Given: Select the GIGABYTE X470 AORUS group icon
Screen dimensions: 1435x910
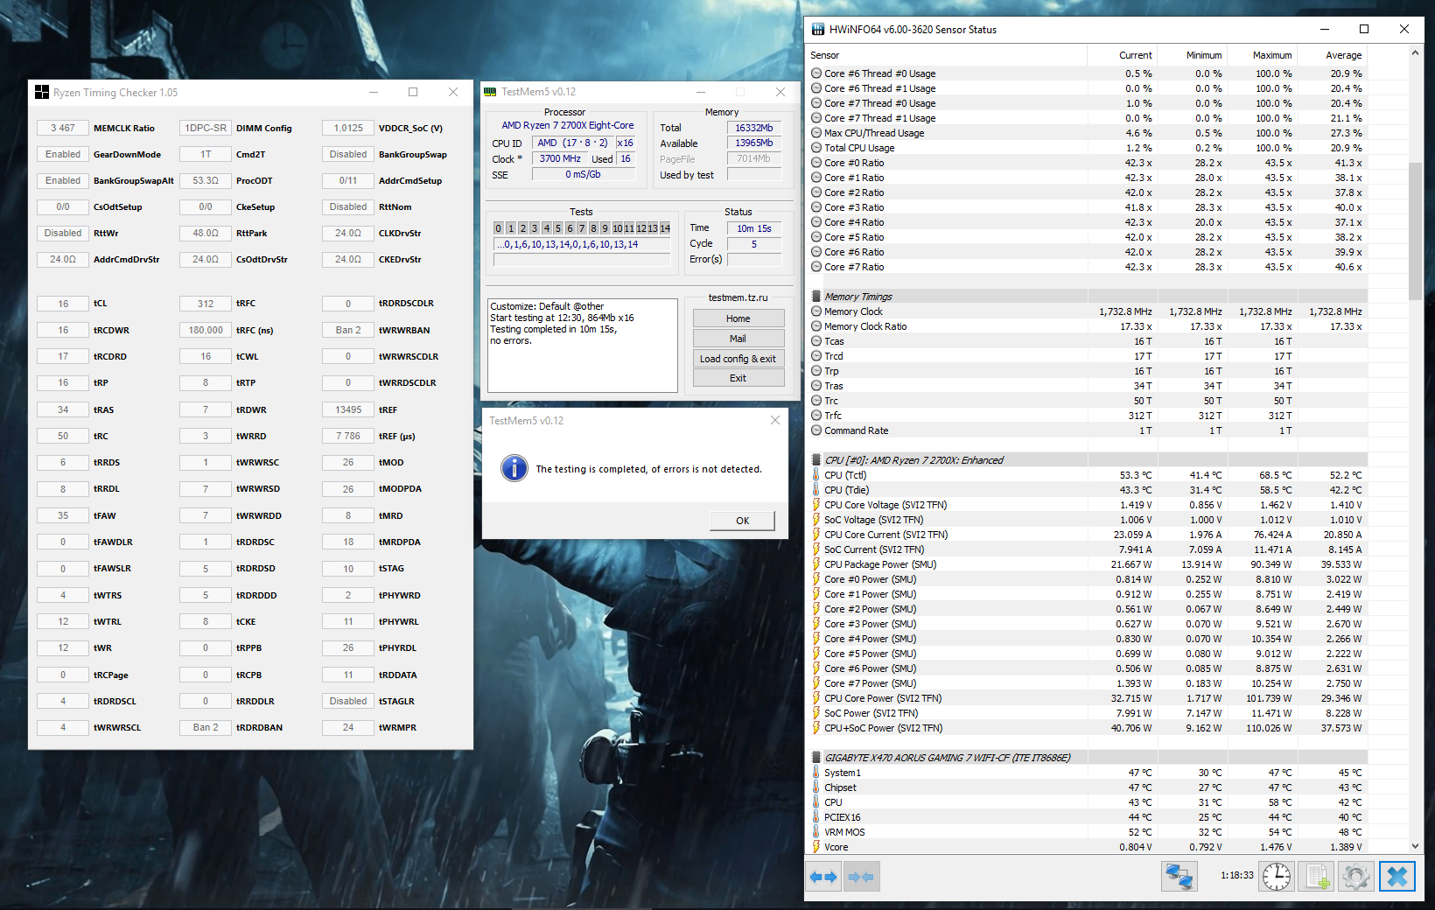Looking at the screenshot, I should coord(816,758).
